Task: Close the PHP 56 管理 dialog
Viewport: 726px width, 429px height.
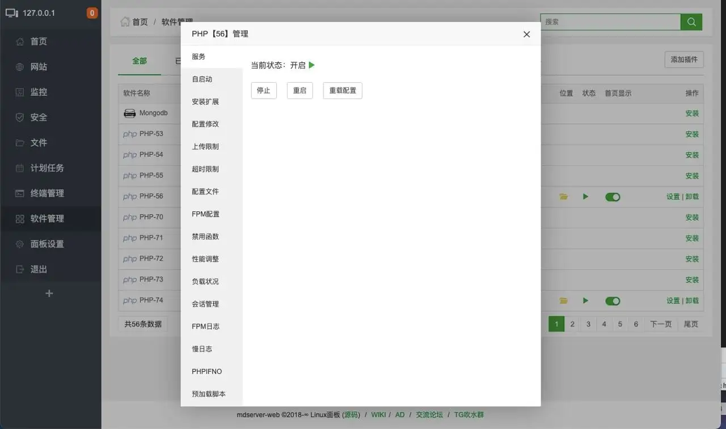Action: tap(526, 35)
